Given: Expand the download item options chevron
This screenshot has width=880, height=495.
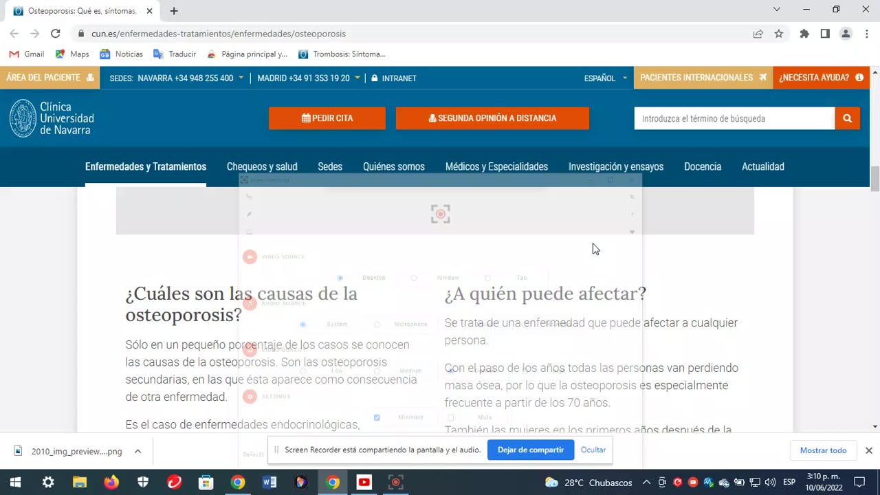Looking at the screenshot, I should tap(137, 452).
